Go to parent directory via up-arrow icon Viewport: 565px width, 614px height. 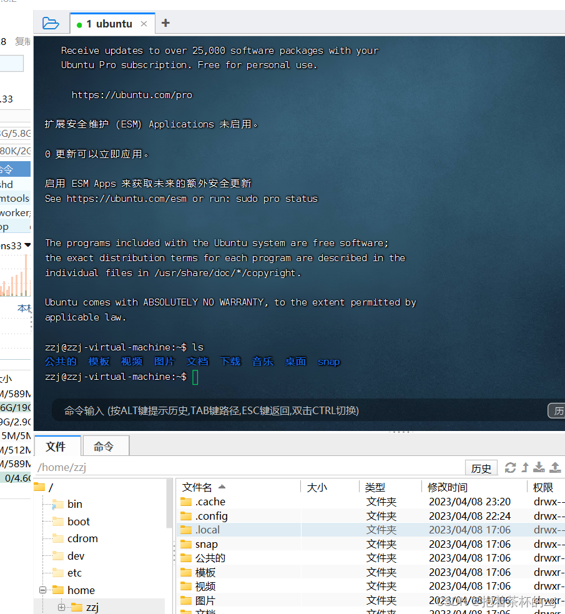pos(524,467)
